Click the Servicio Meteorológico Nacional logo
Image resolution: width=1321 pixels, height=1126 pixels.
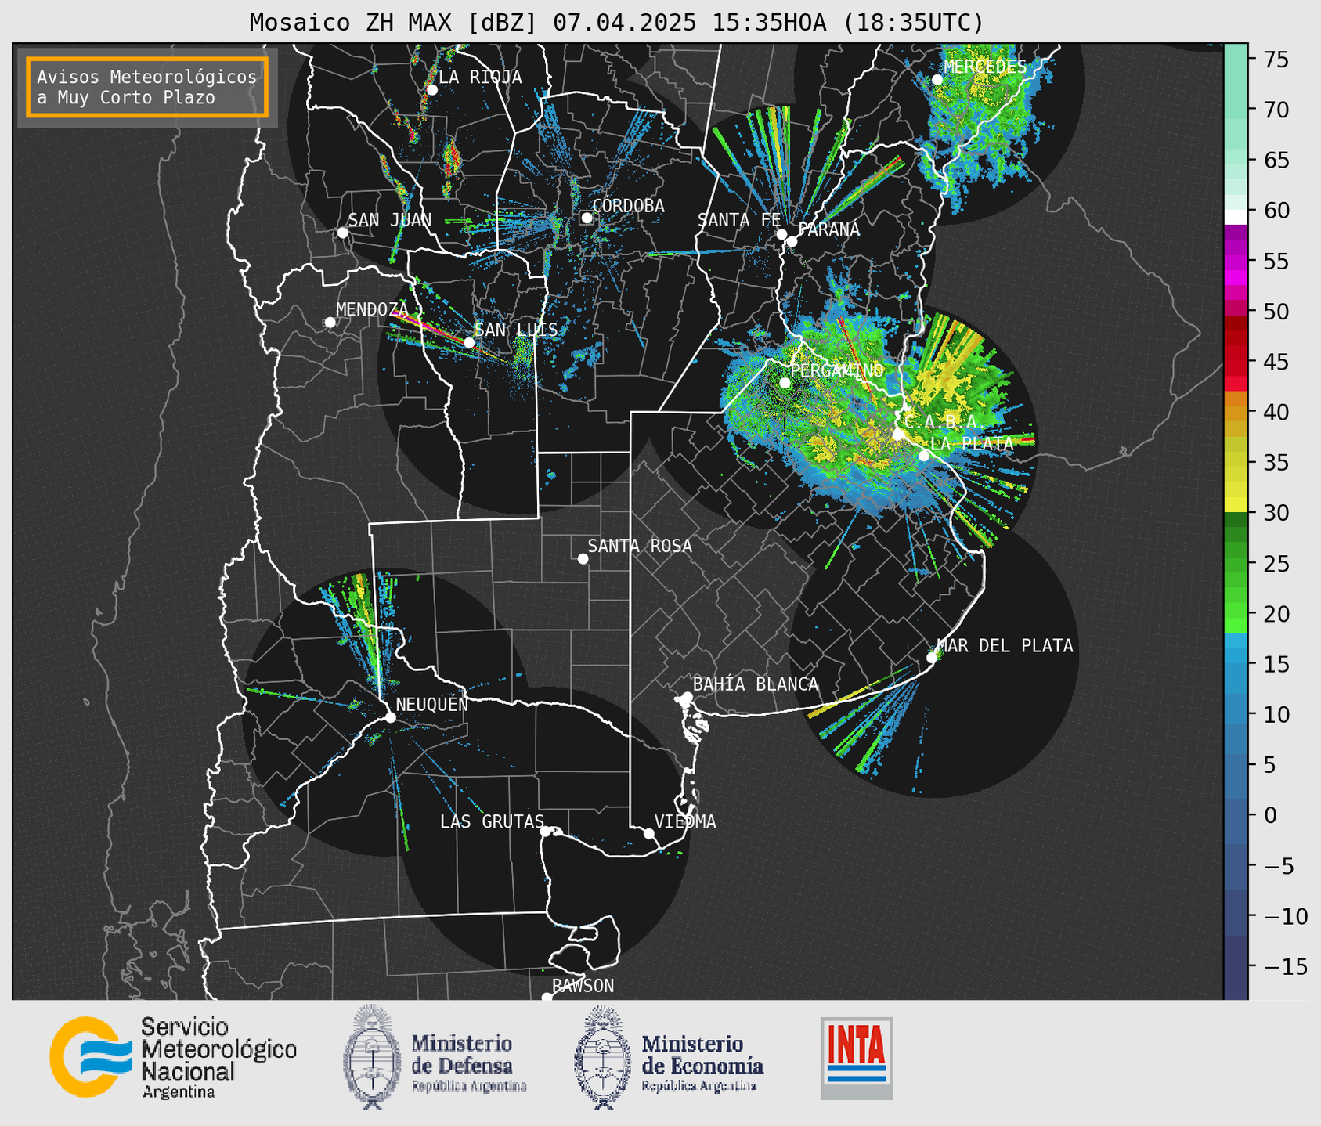(89, 1057)
